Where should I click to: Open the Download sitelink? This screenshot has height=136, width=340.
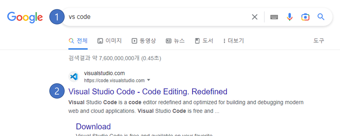[x=93, y=126]
